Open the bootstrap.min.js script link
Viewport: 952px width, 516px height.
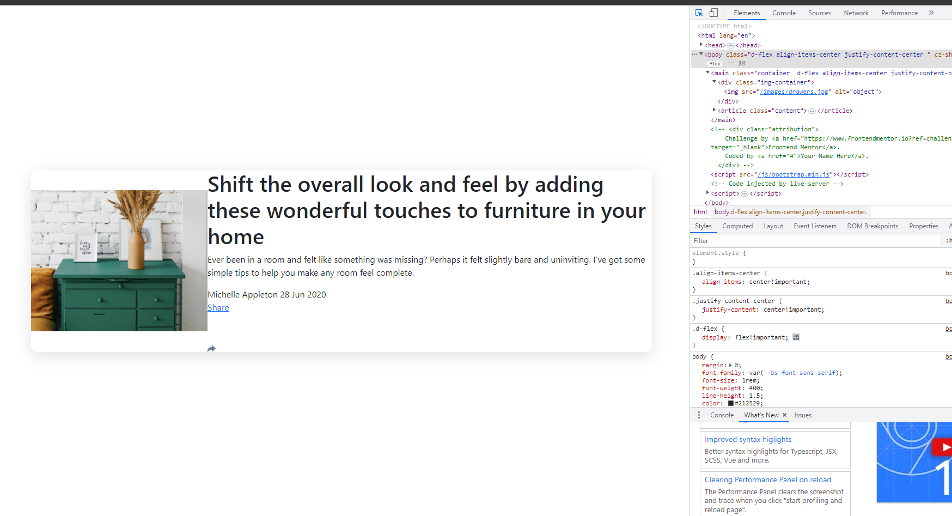coord(793,174)
